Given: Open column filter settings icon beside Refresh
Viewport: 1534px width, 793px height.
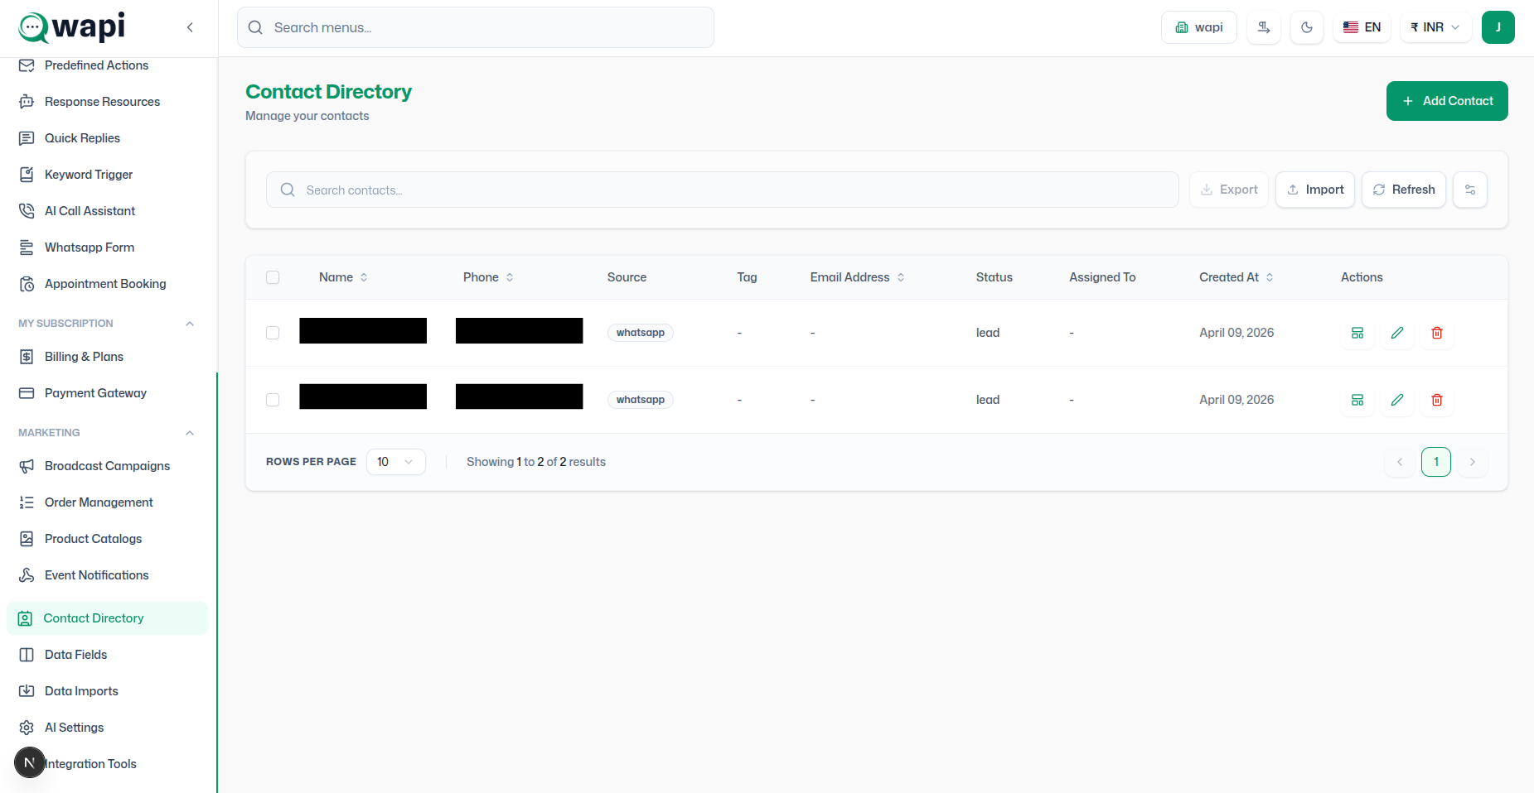Looking at the screenshot, I should coord(1470,190).
